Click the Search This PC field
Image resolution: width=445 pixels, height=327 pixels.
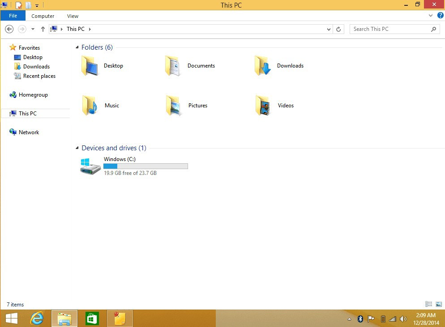click(389, 29)
